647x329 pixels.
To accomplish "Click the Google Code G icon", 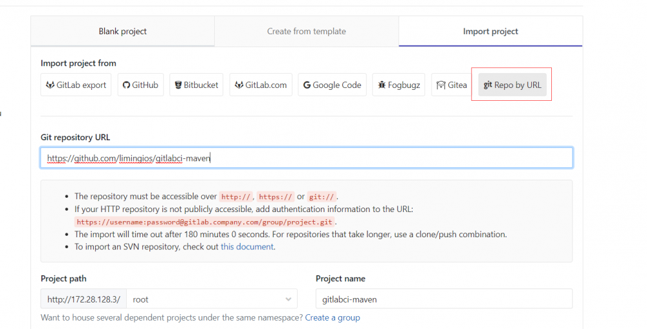I will point(307,85).
